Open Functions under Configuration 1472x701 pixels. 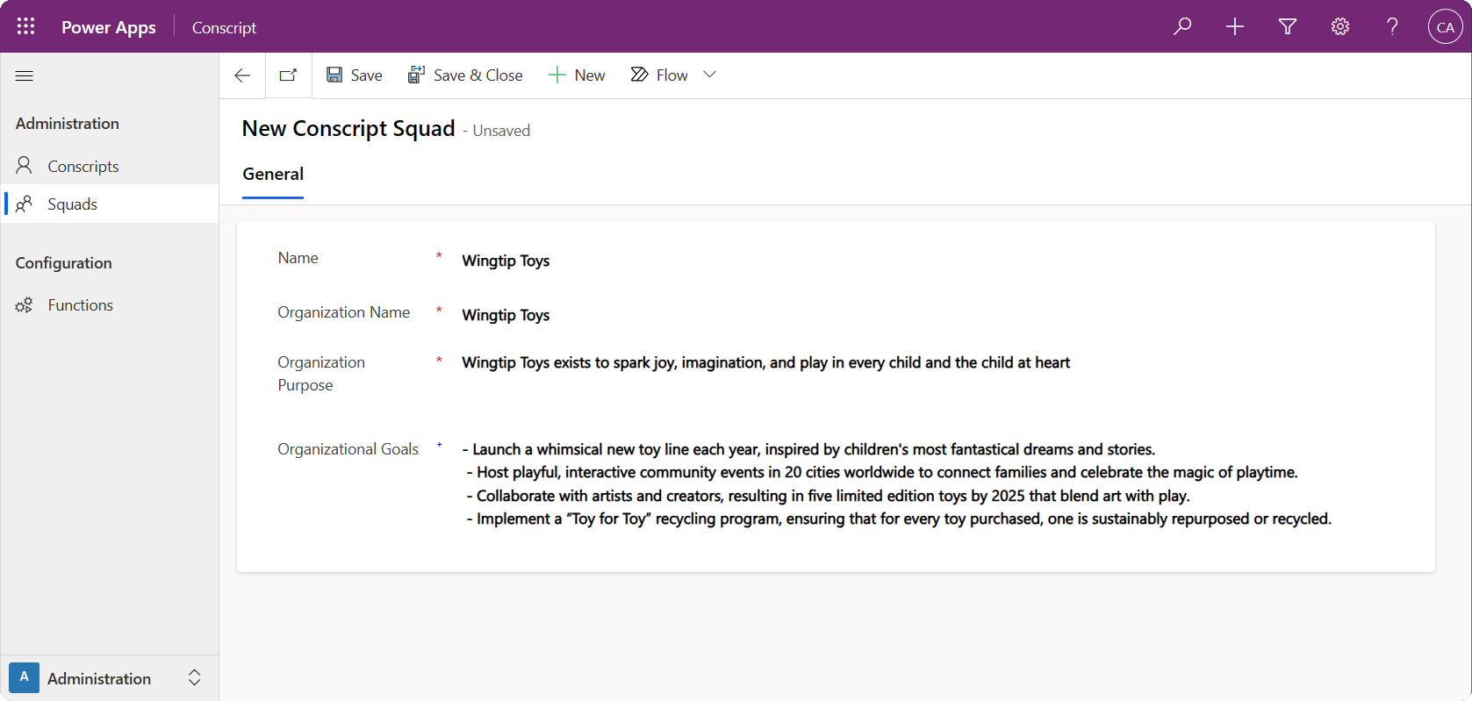point(80,305)
